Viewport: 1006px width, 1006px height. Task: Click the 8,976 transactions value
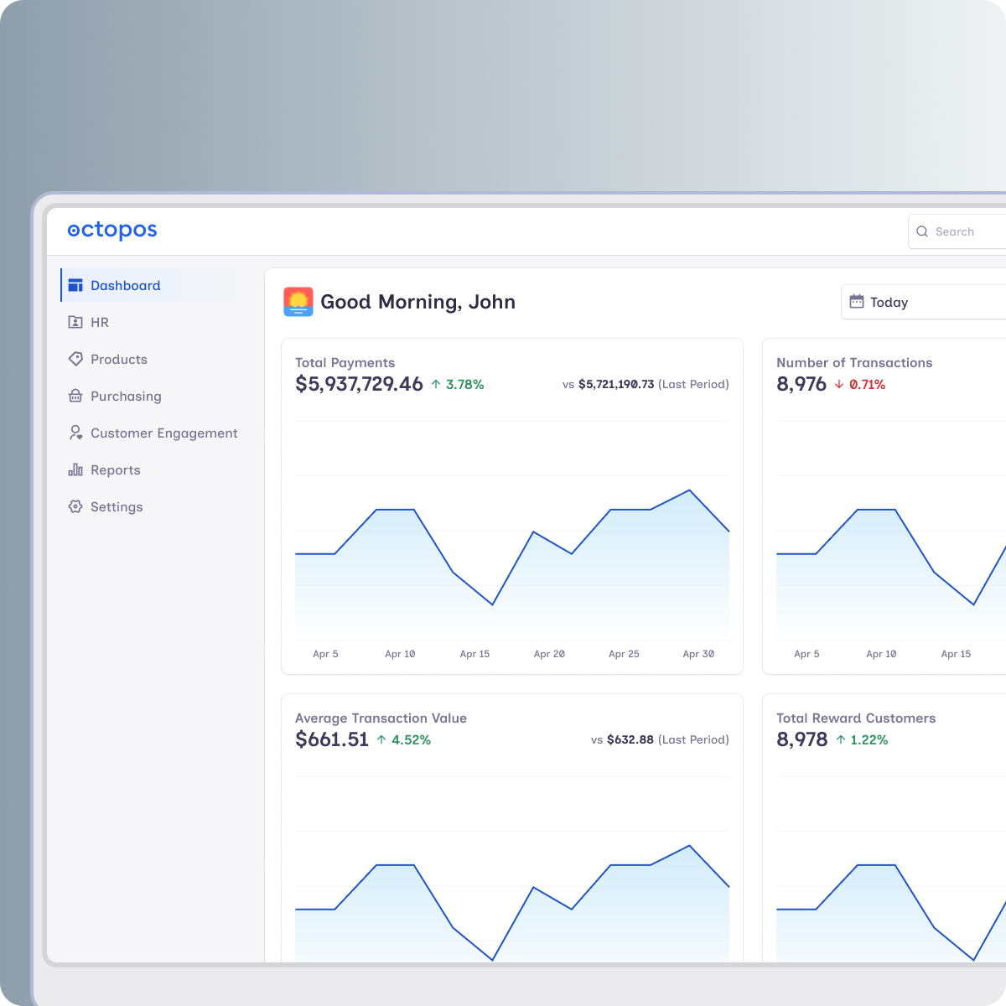801,384
